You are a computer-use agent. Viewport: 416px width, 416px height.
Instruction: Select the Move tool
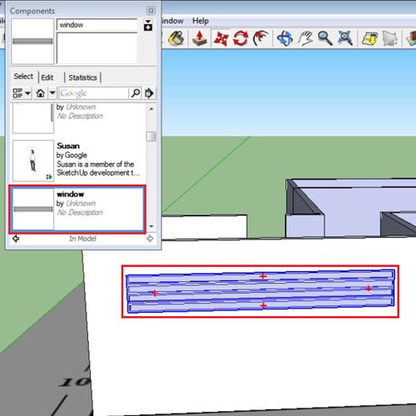click(221, 38)
